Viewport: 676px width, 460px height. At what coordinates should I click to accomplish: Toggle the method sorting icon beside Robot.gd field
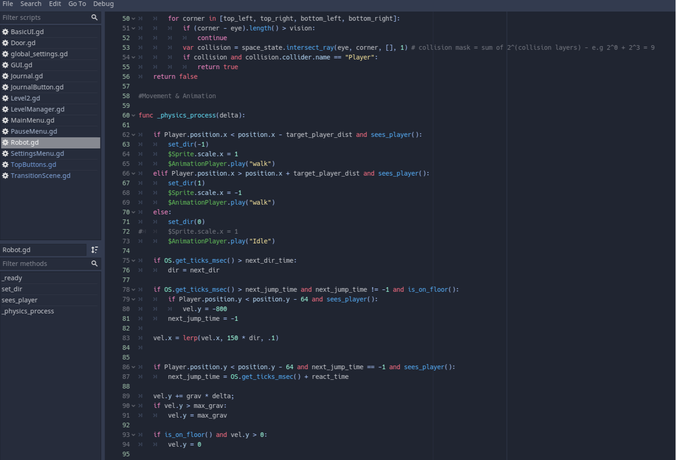(94, 249)
